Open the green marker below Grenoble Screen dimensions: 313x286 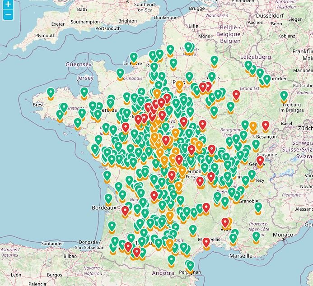[258, 207]
